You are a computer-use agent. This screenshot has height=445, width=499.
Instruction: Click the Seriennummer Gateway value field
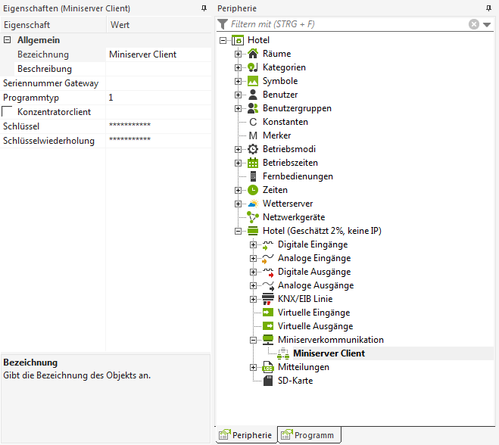point(157,83)
